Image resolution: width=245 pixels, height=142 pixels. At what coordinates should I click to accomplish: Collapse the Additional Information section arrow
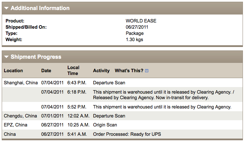7,8
